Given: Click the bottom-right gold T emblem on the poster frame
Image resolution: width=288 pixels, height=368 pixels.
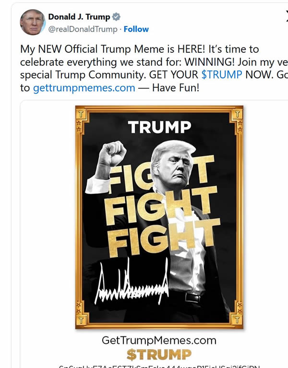Looking at the screenshot, I should pyautogui.click(x=237, y=319).
